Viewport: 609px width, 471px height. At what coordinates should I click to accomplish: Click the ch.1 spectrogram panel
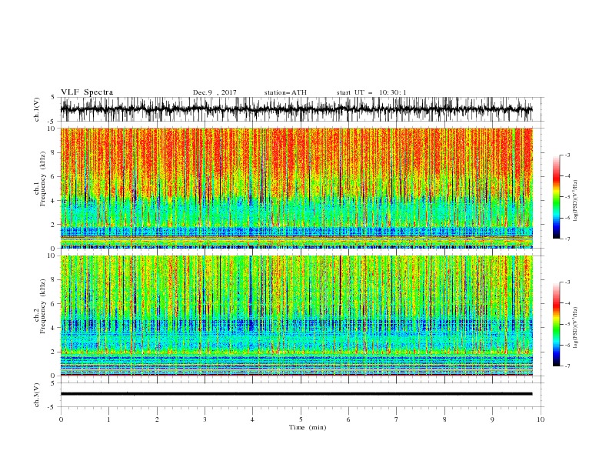tap(296, 188)
